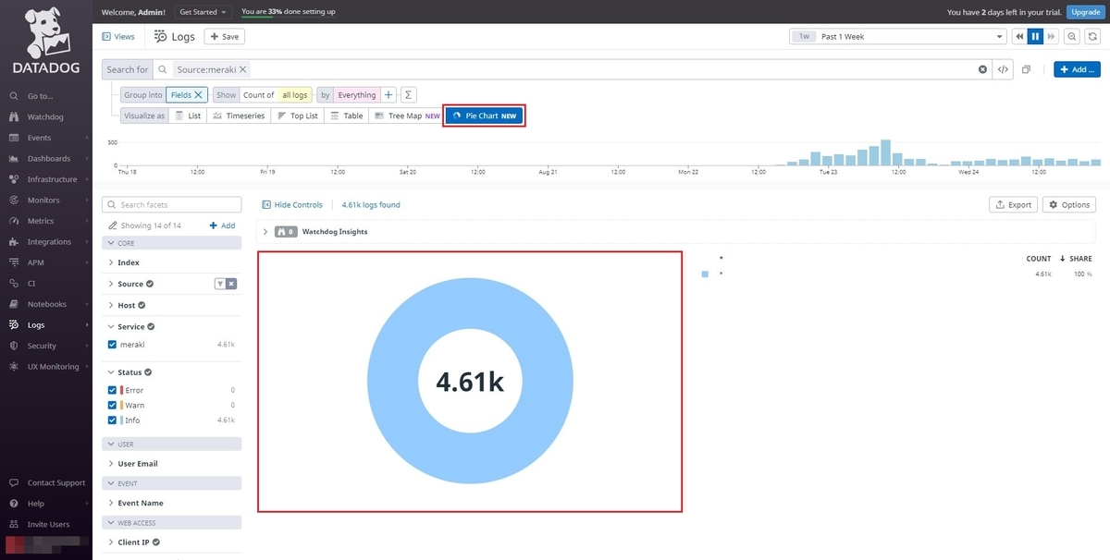Visualize as Top List

tap(297, 116)
